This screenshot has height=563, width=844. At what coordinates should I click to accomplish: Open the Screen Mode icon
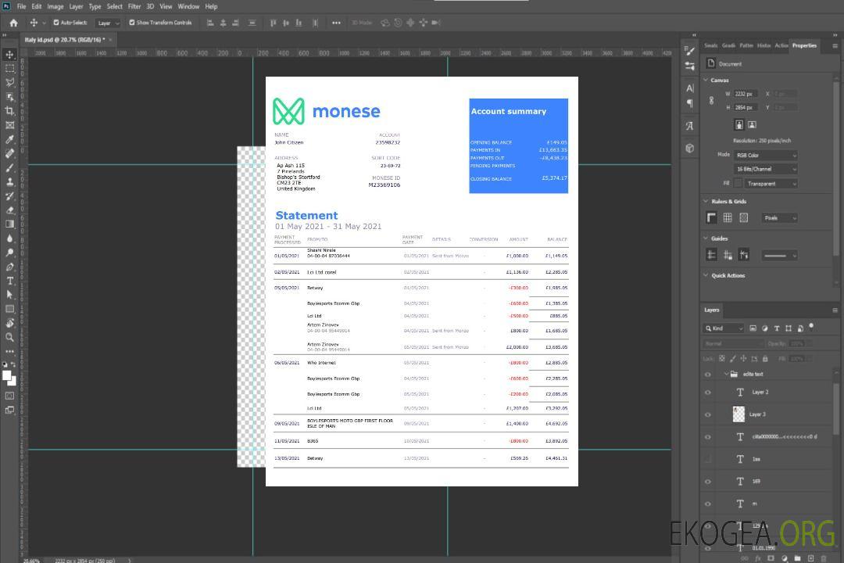pos(9,410)
